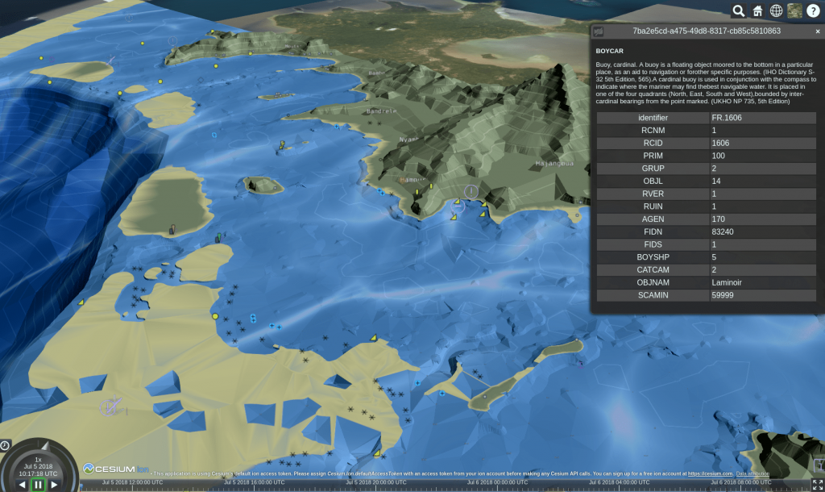Image resolution: width=825 pixels, height=492 pixels.
Task: Open the base layer imagery picker
Action: 794,10
